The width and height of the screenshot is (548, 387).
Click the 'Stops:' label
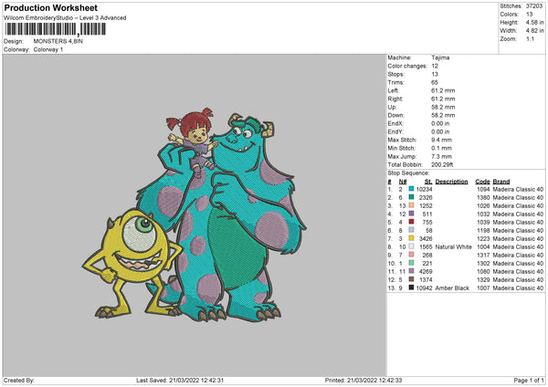pyautogui.click(x=396, y=74)
